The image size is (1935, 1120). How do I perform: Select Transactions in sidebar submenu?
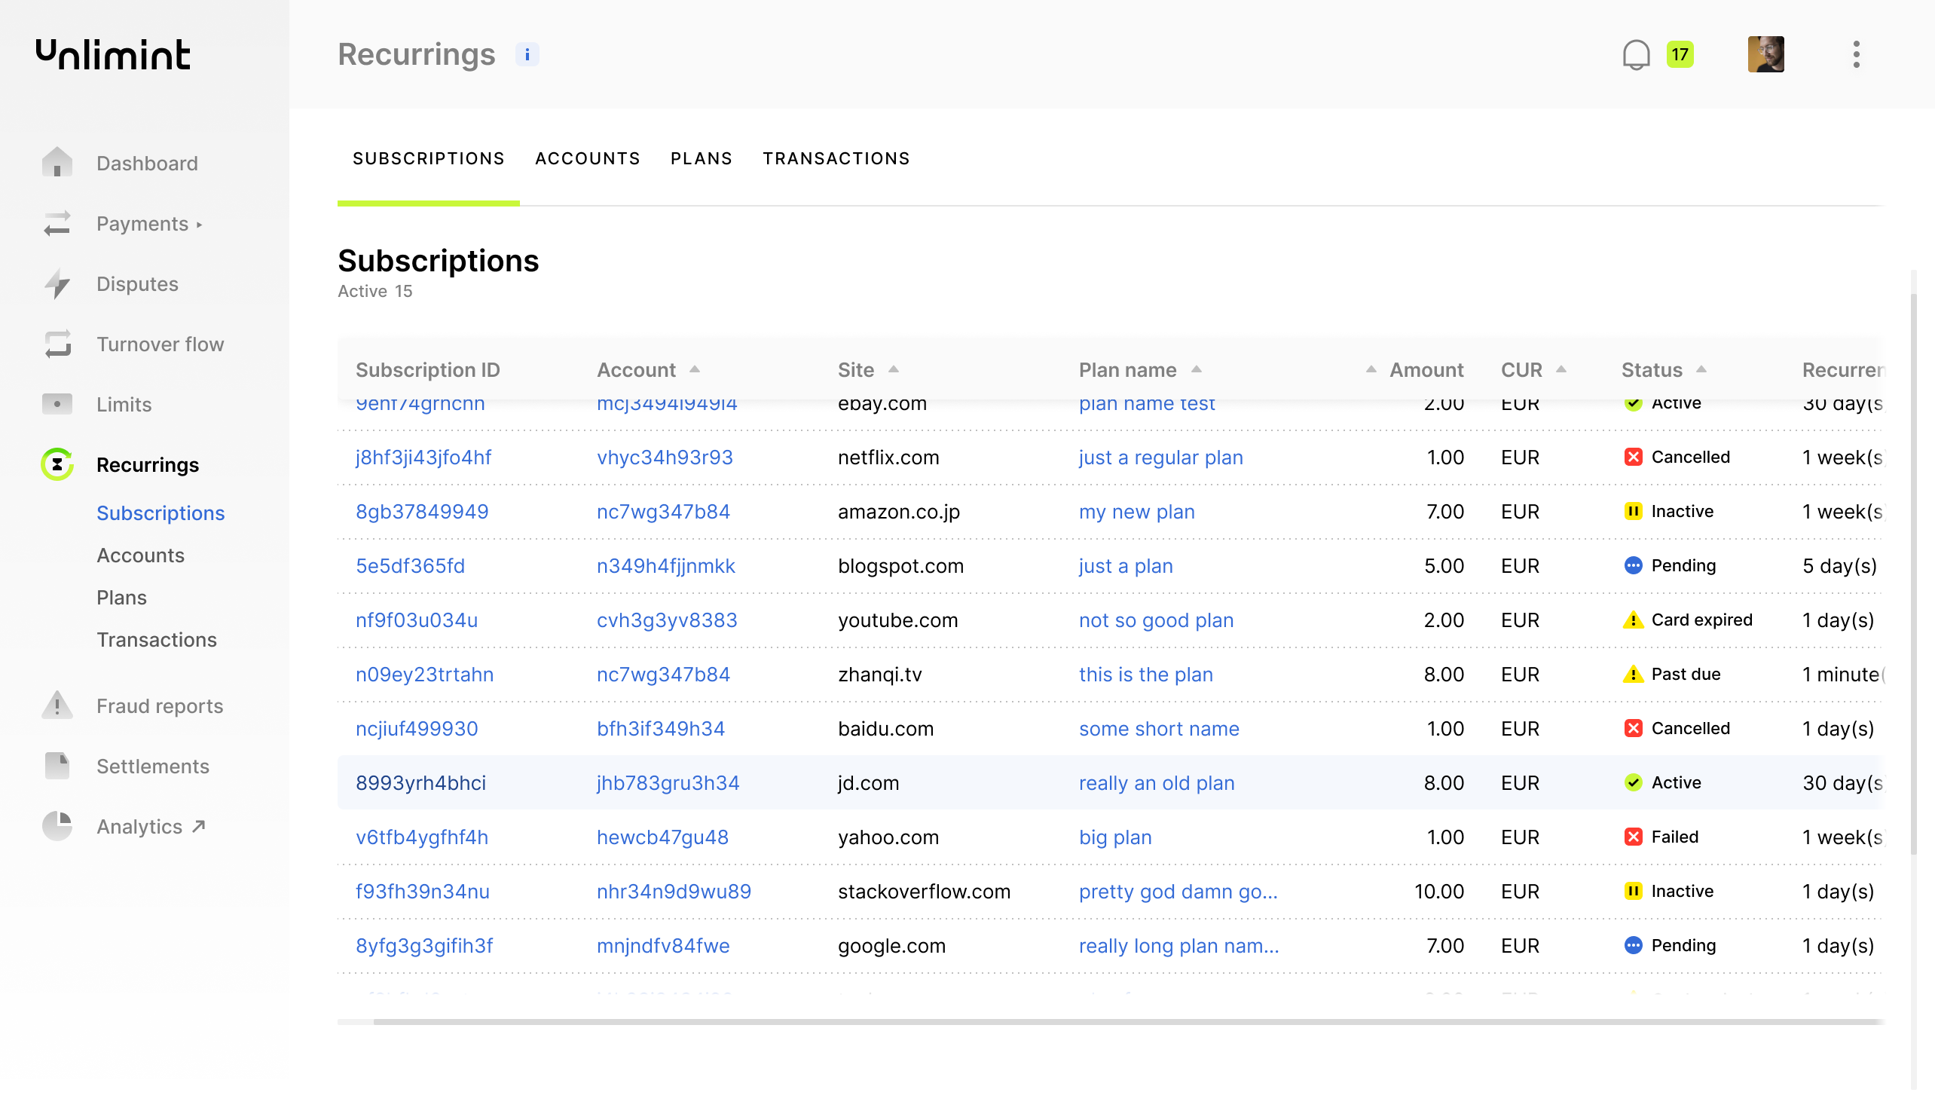pyautogui.click(x=157, y=640)
